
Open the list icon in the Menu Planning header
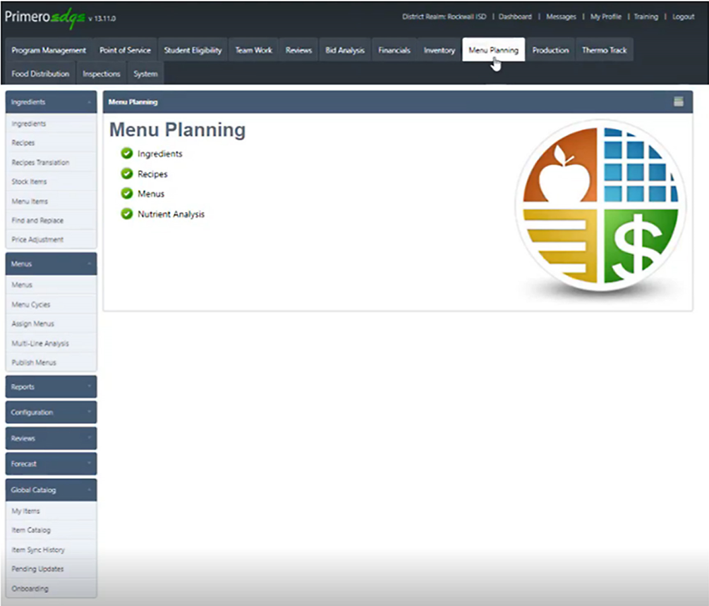pyautogui.click(x=677, y=101)
